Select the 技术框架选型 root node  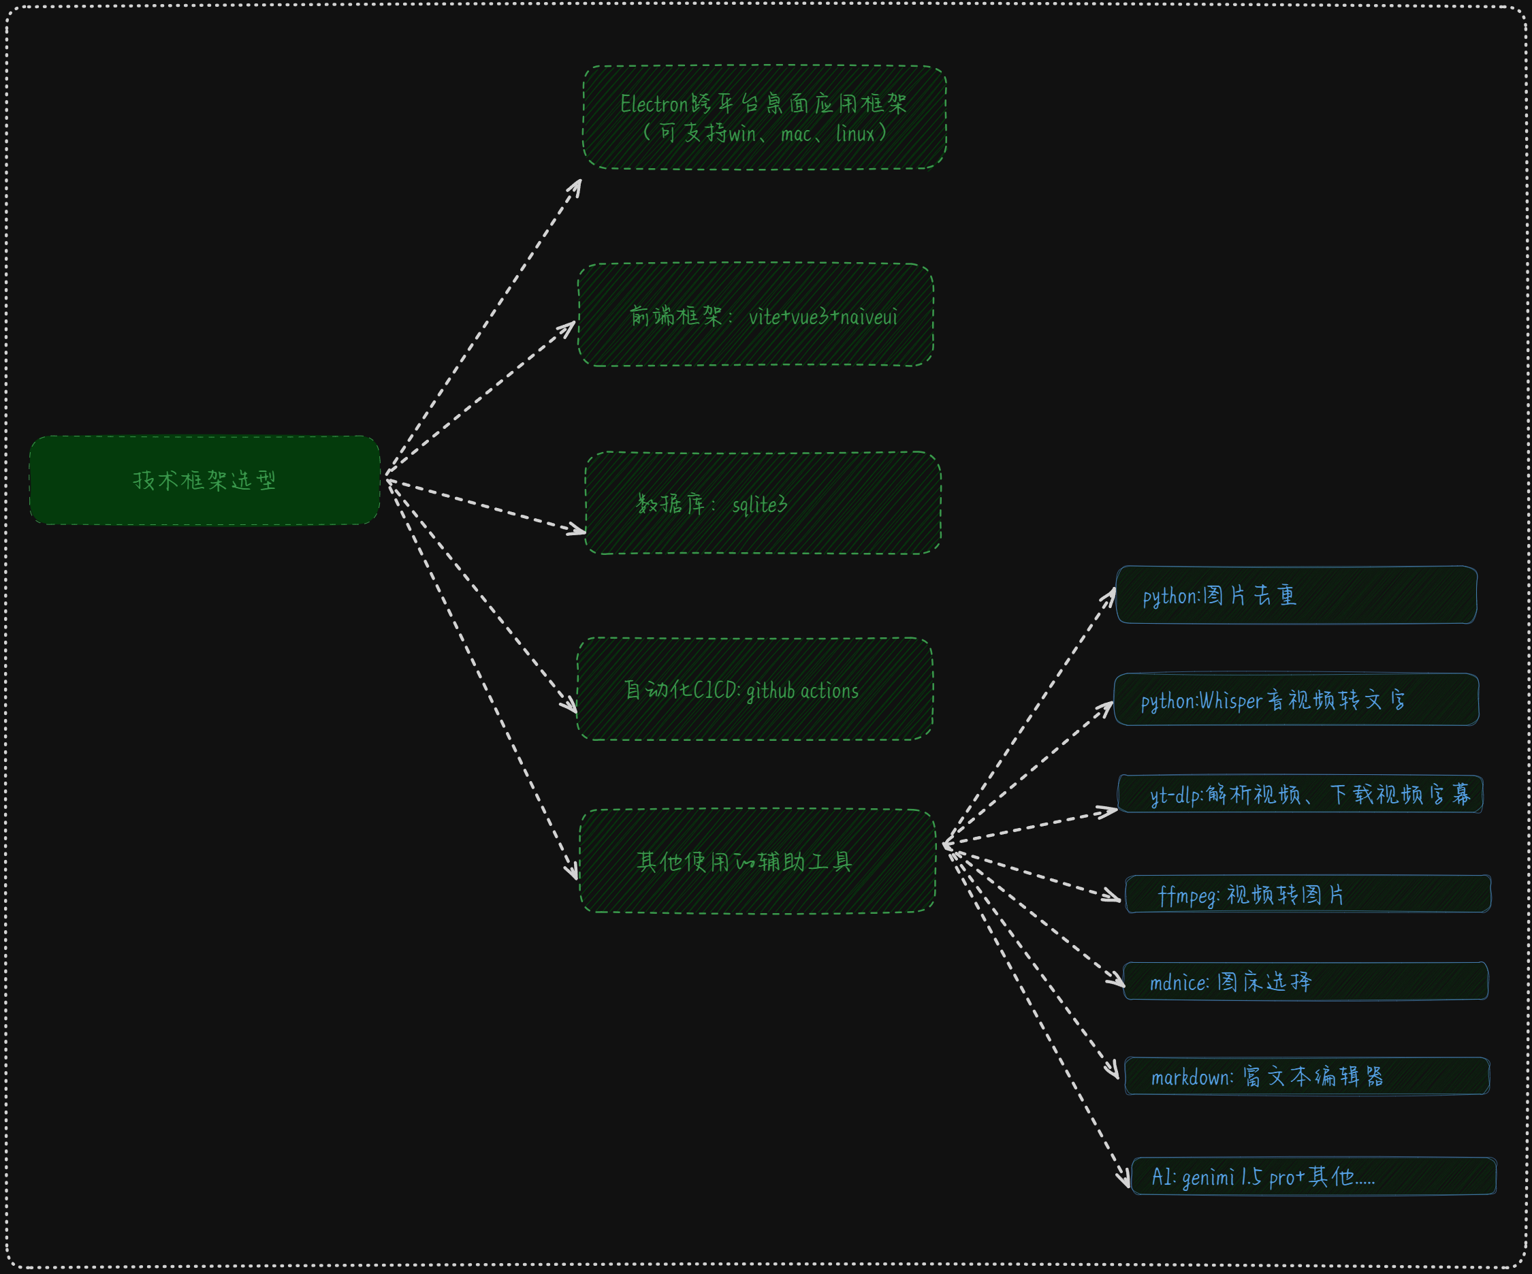[204, 480]
